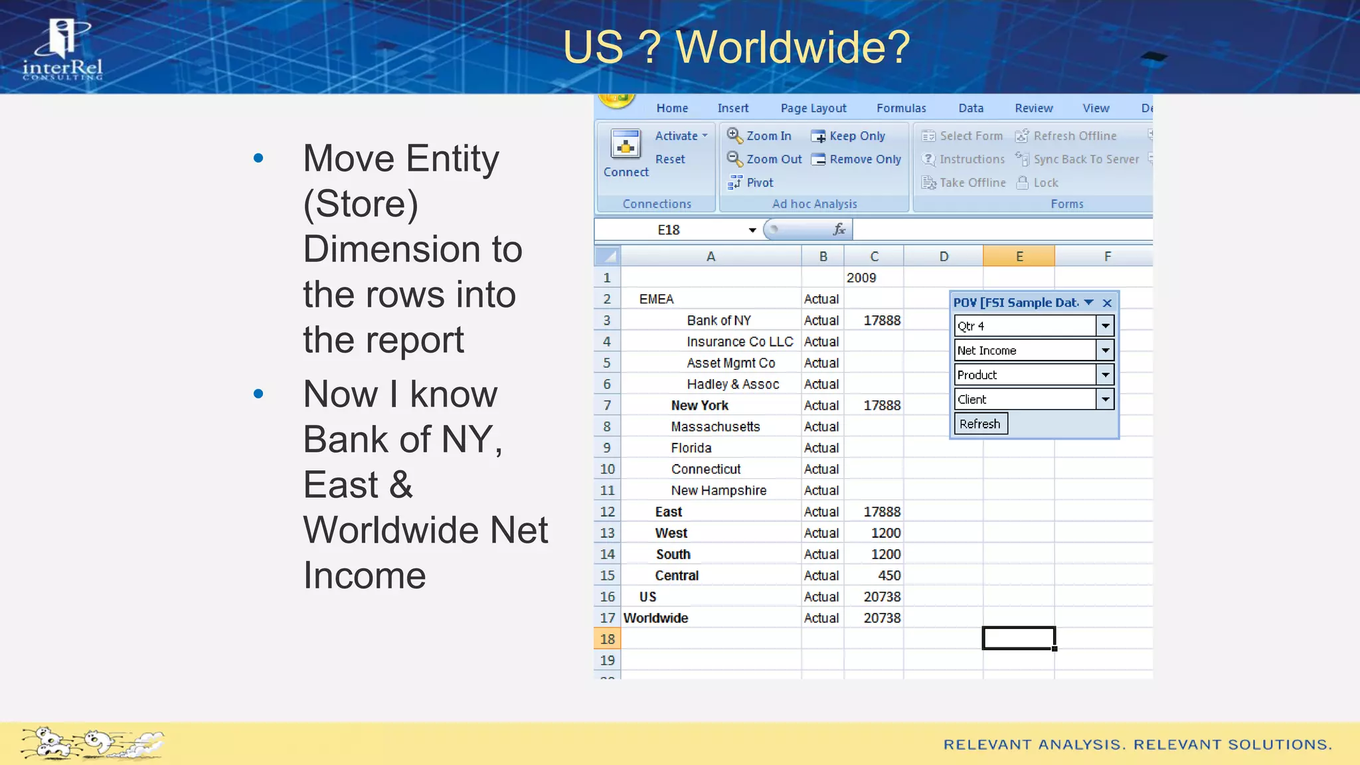Click the Connect icon in Connections group
The width and height of the screenshot is (1360, 765).
(x=626, y=143)
